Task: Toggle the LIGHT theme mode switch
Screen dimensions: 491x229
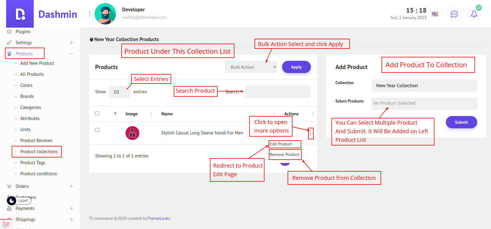Action: 19,201
